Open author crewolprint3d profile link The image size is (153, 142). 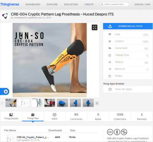click(20, 18)
